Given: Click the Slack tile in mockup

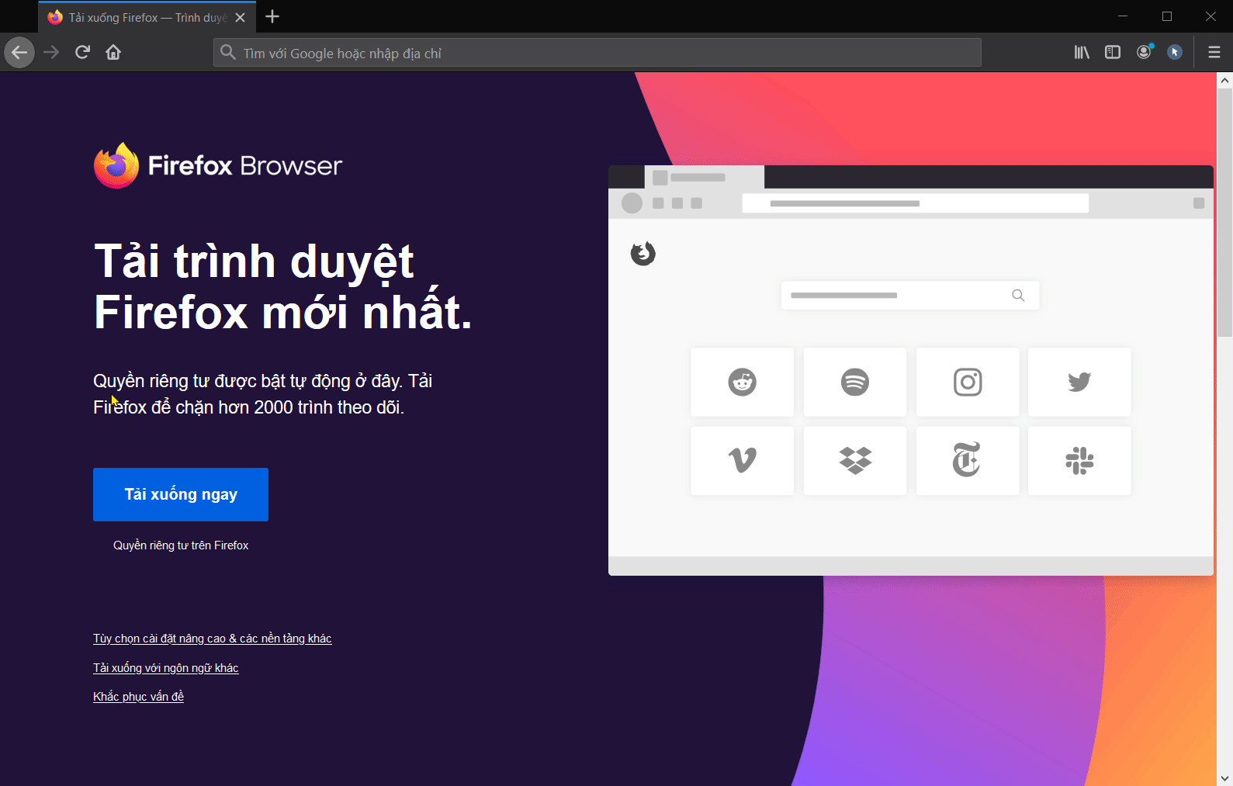Looking at the screenshot, I should [x=1079, y=460].
